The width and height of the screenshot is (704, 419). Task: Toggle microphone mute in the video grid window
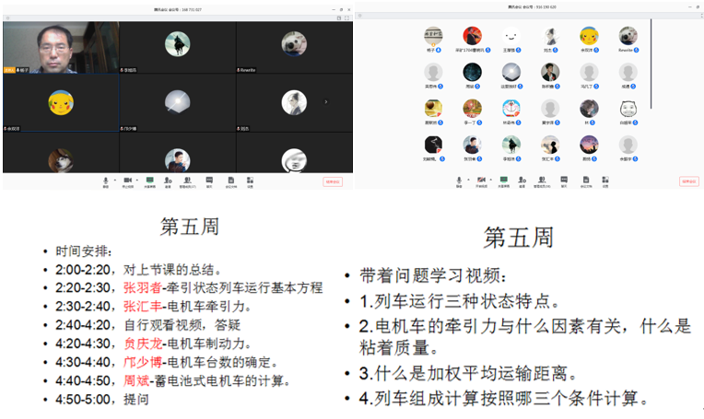(x=105, y=180)
